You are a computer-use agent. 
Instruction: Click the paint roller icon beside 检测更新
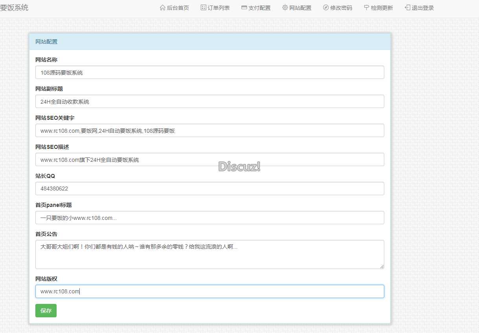367,7
